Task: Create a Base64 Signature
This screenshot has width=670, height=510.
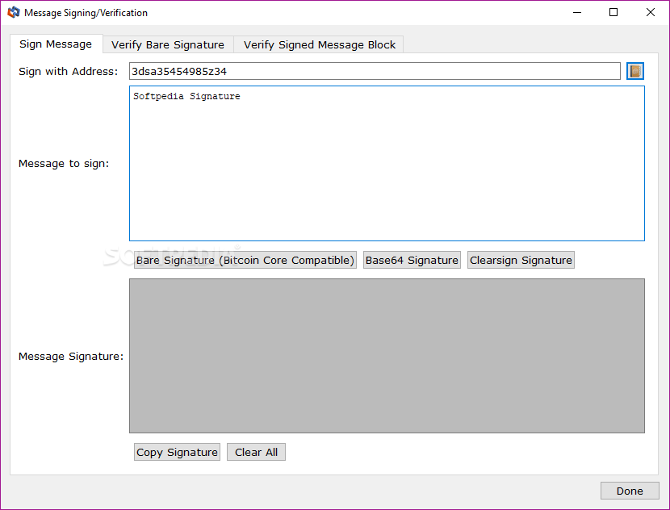Action: tap(412, 260)
